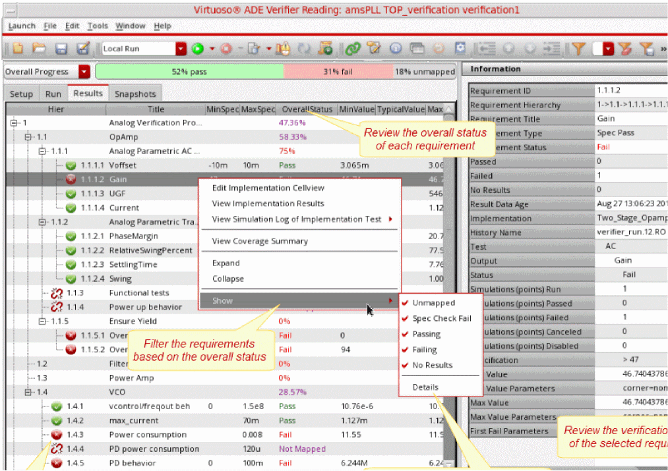Screen dimensions: 668x471
Task: Click the hand icon in the toolbar
Action: pyautogui.click(x=282, y=49)
